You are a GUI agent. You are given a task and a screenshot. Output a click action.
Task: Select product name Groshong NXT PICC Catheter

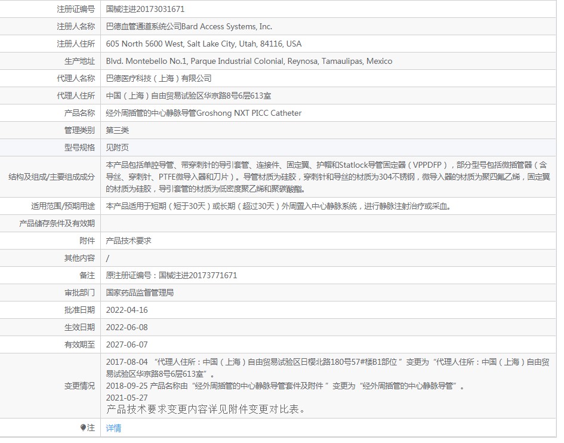coord(249,113)
